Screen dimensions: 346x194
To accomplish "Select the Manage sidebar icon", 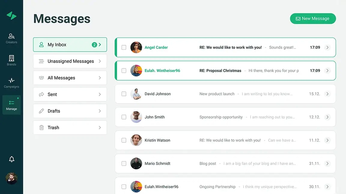I will click(x=11, y=103).
